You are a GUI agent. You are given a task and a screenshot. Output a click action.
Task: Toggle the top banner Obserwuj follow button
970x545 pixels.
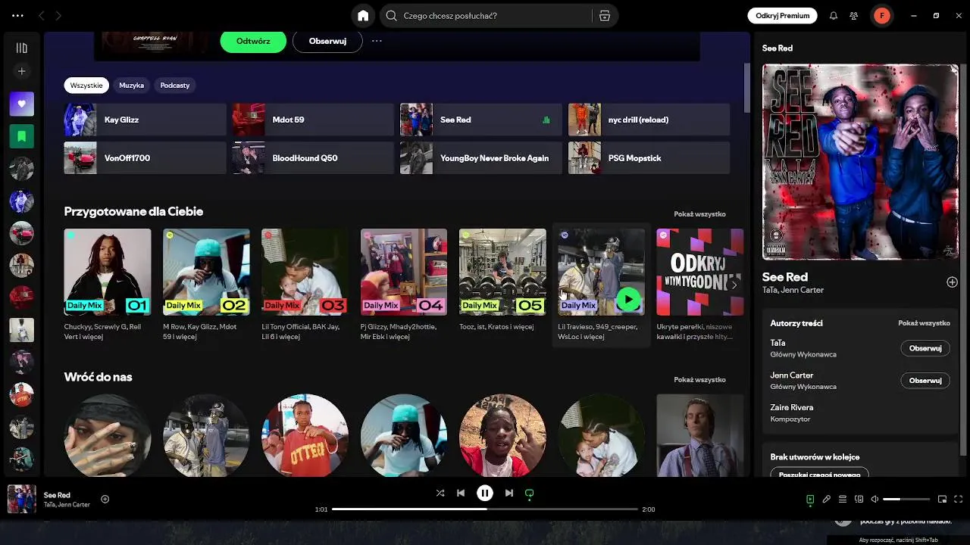327,41
